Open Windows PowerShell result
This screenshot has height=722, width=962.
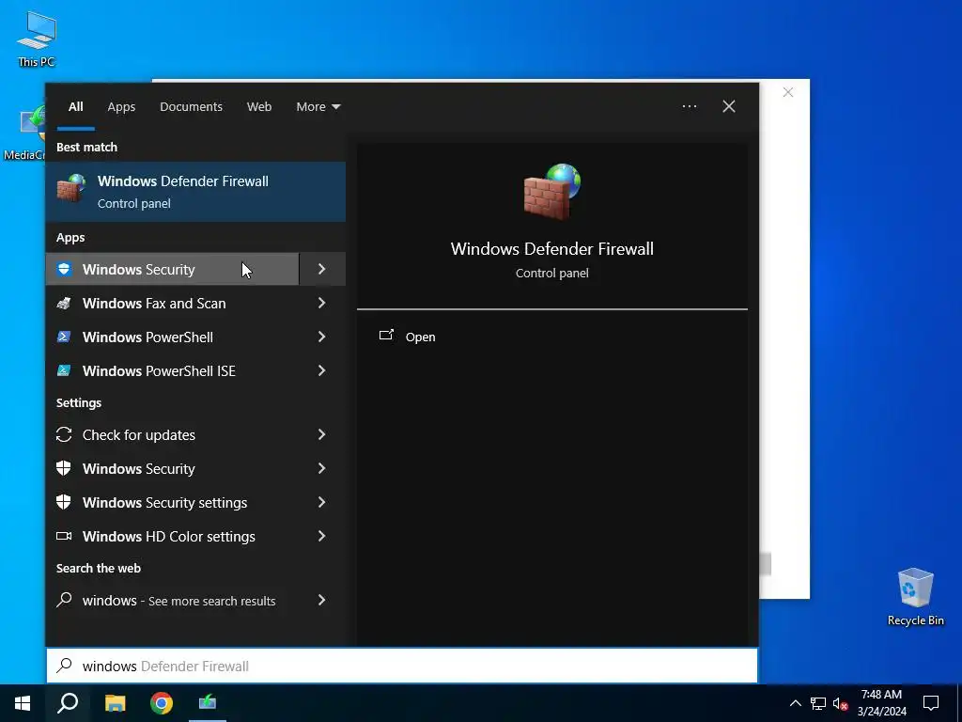pos(173,337)
